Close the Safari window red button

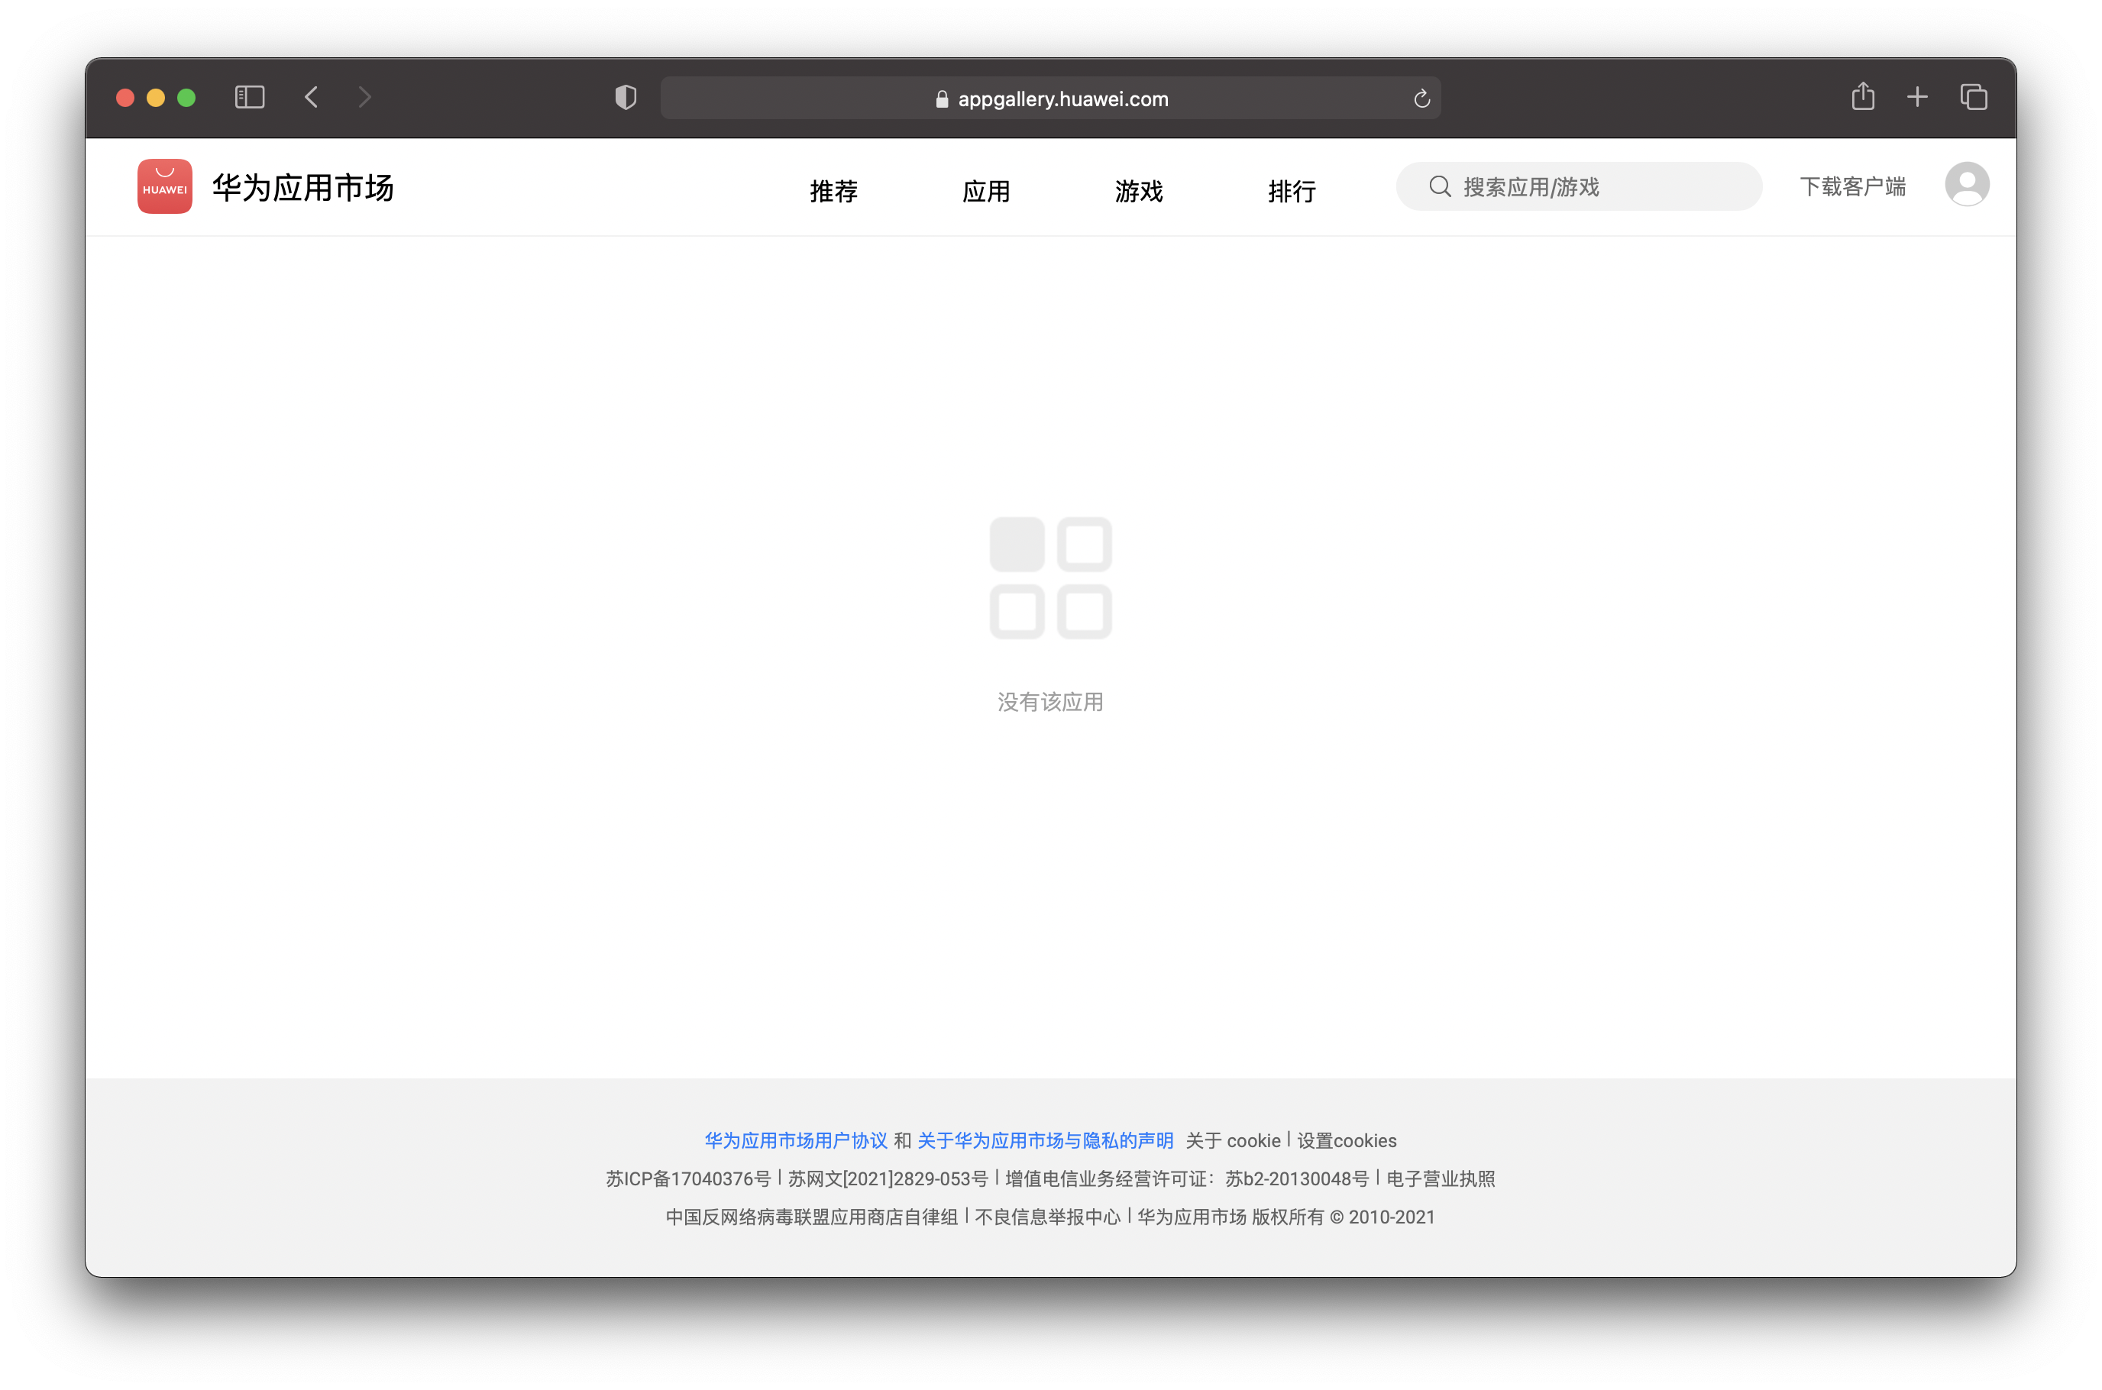pos(125,98)
